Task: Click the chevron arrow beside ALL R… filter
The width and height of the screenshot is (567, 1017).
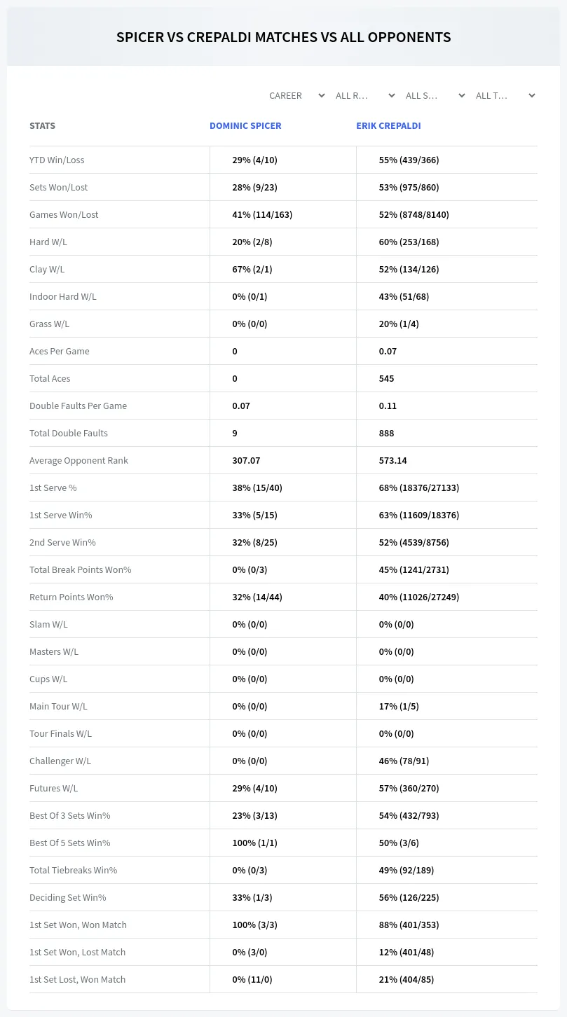Action: 391,96
